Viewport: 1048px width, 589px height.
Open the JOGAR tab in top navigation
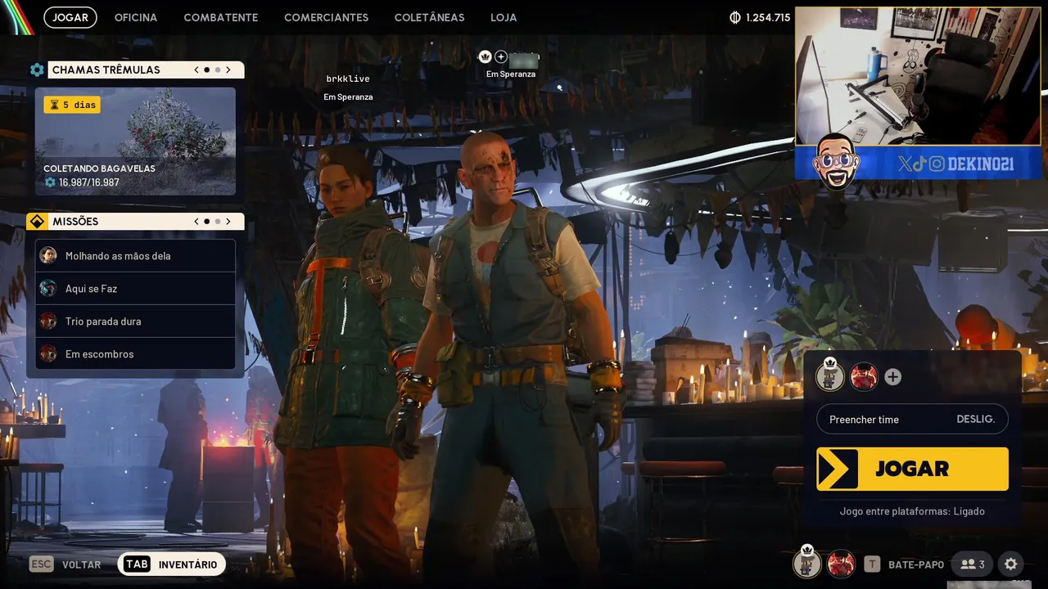click(x=70, y=17)
